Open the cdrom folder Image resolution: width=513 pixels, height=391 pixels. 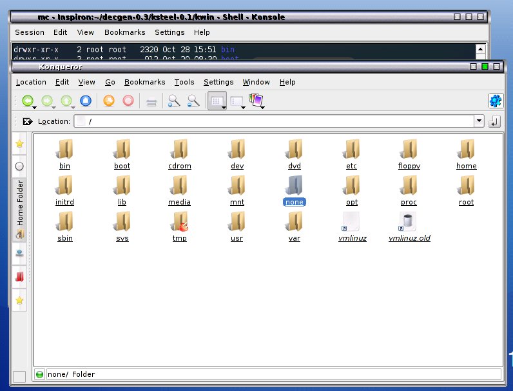pos(180,154)
